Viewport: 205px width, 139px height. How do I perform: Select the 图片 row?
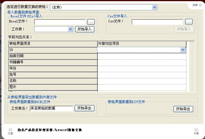point(53,87)
